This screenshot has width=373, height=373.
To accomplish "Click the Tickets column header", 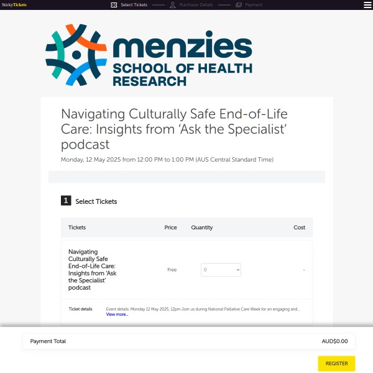I will pyautogui.click(x=77, y=228).
